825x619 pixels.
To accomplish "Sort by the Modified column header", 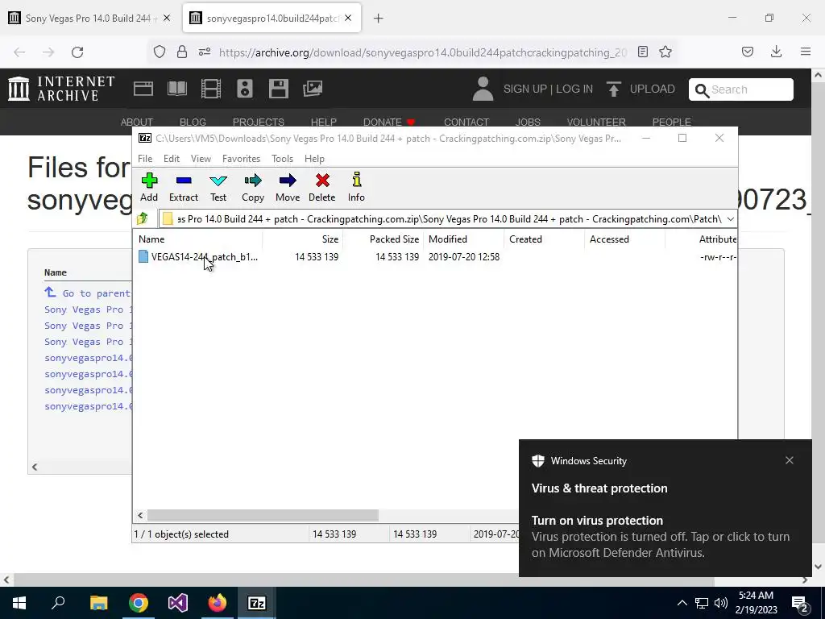I will coord(463,239).
